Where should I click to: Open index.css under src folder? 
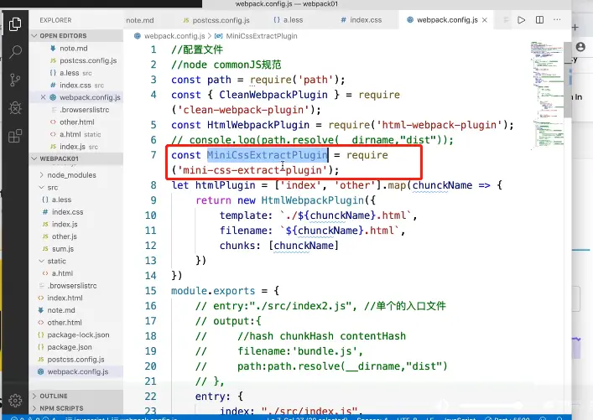(x=67, y=212)
